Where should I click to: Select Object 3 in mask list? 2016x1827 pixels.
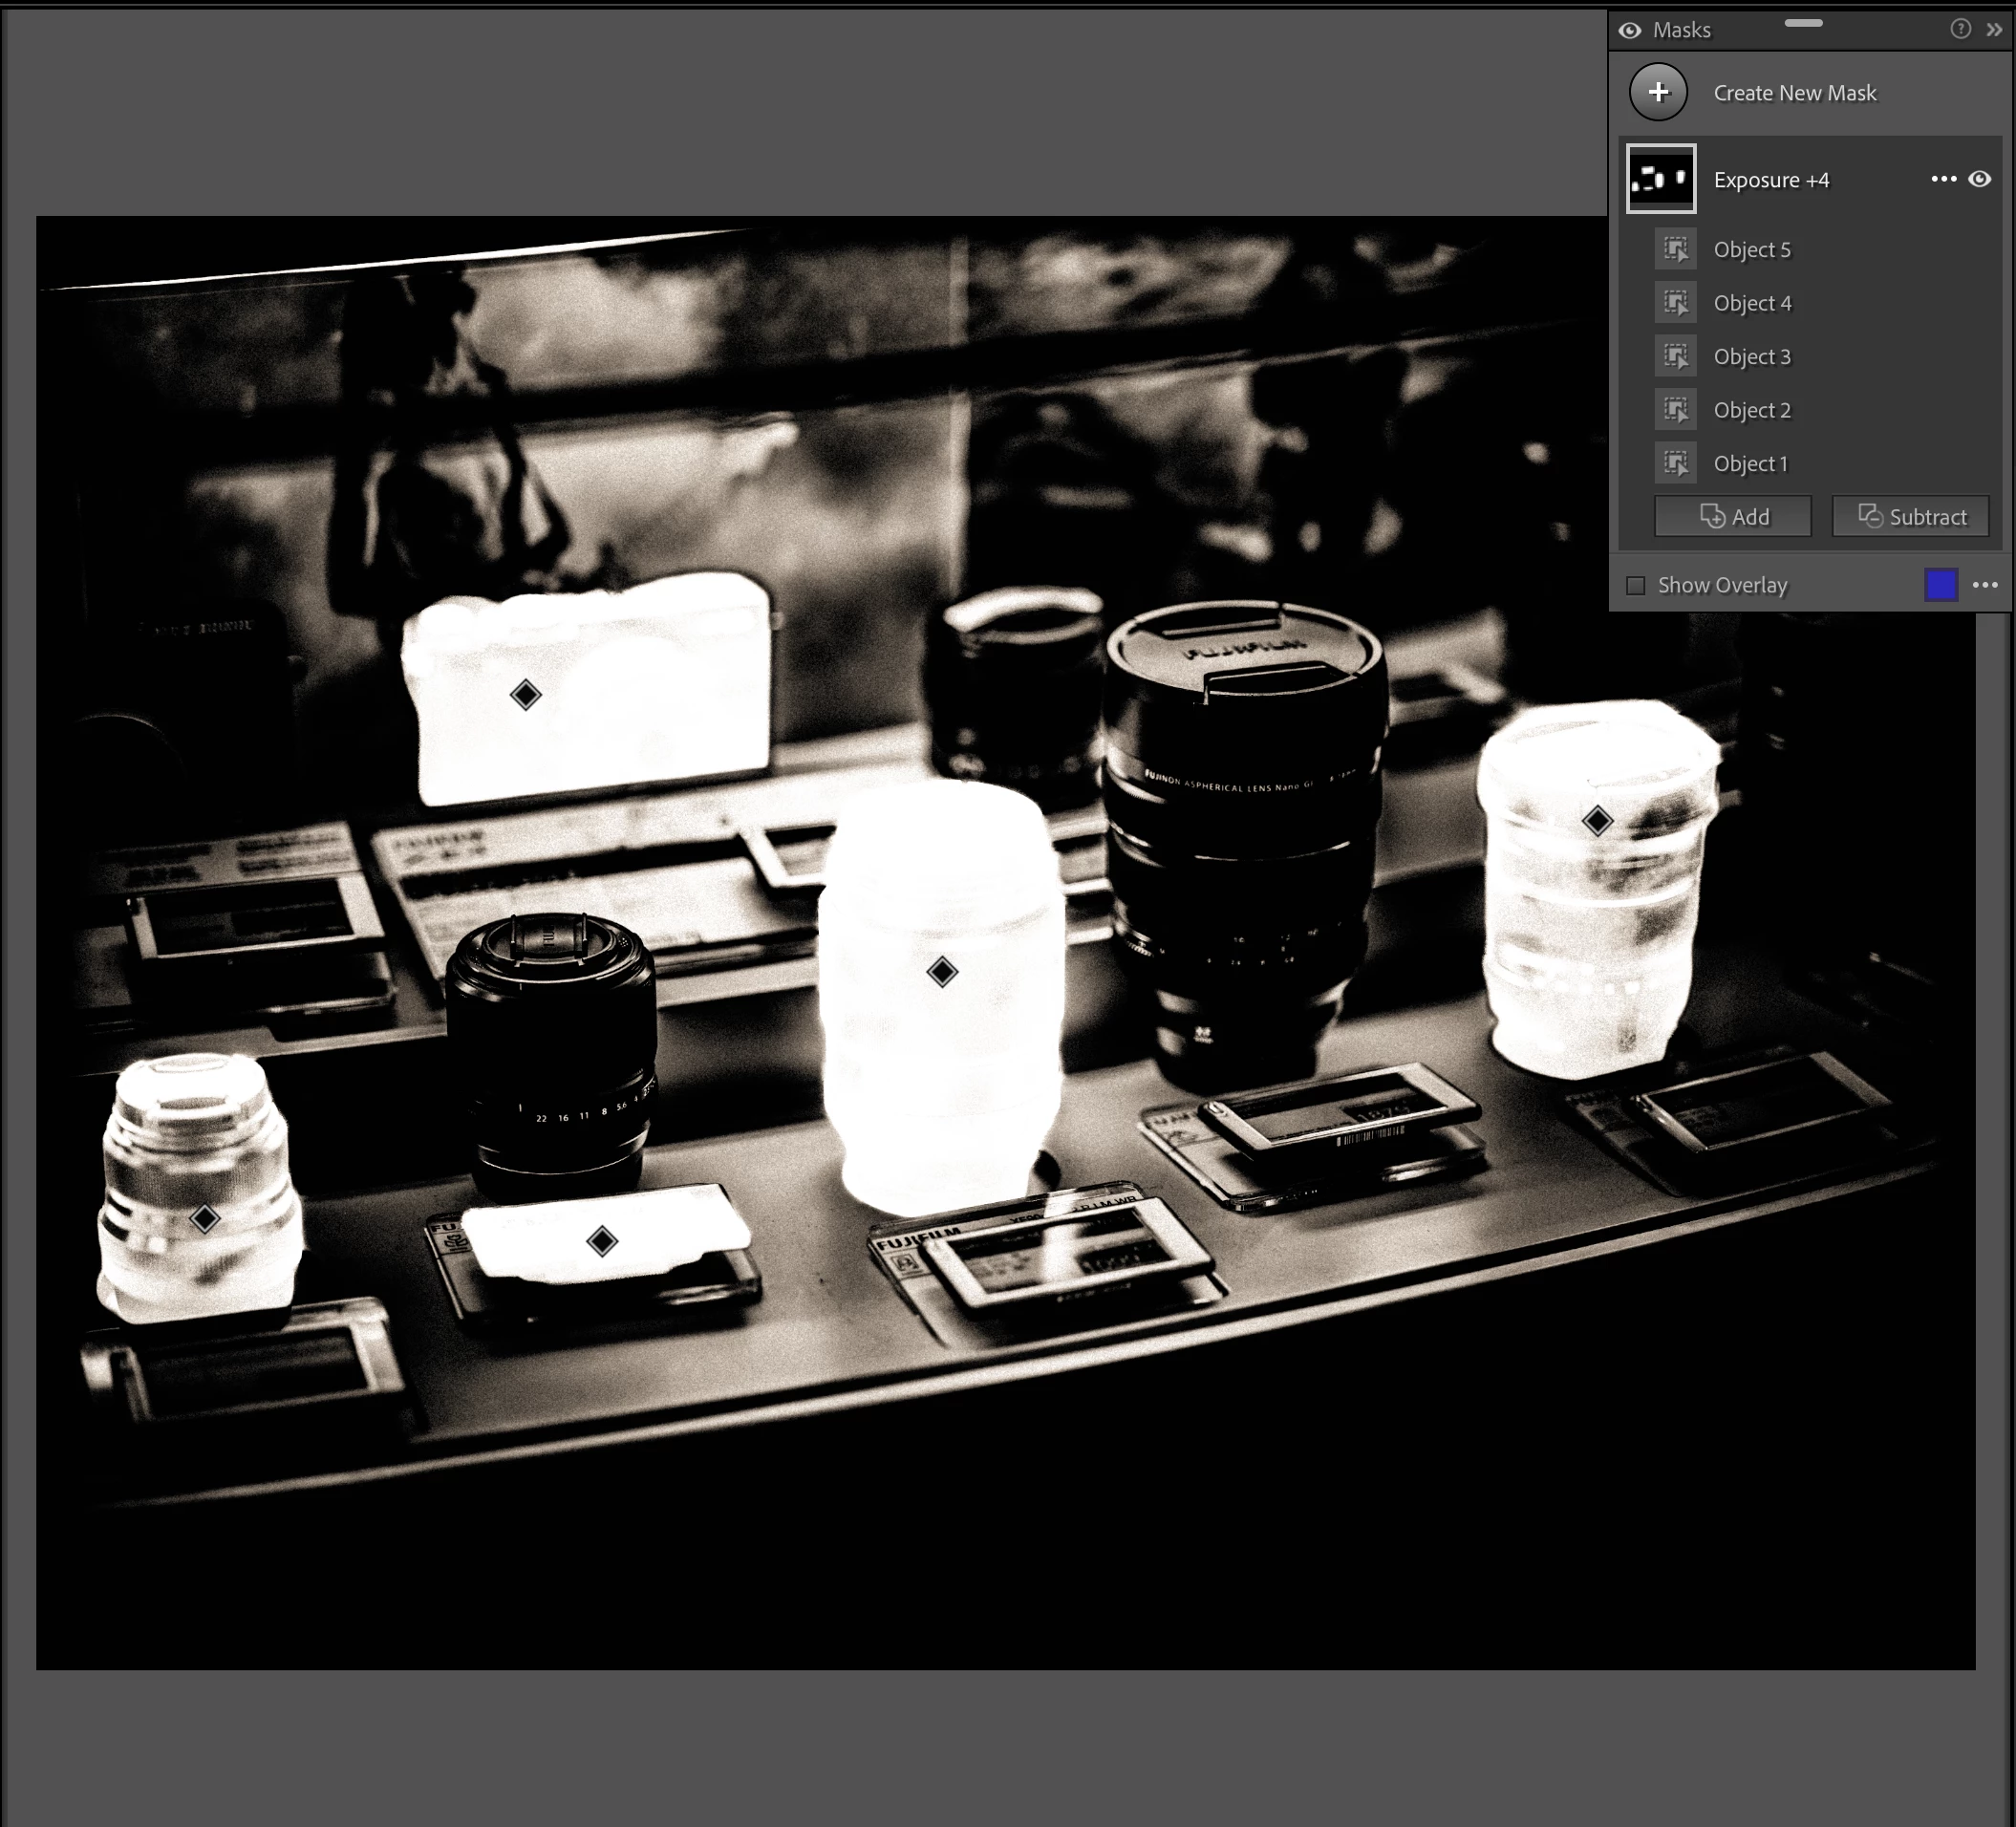coord(1752,357)
